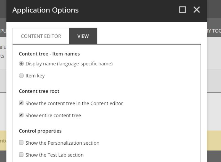Choose the Display name (language-specific name) option

pyautogui.click(x=21, y=63)
